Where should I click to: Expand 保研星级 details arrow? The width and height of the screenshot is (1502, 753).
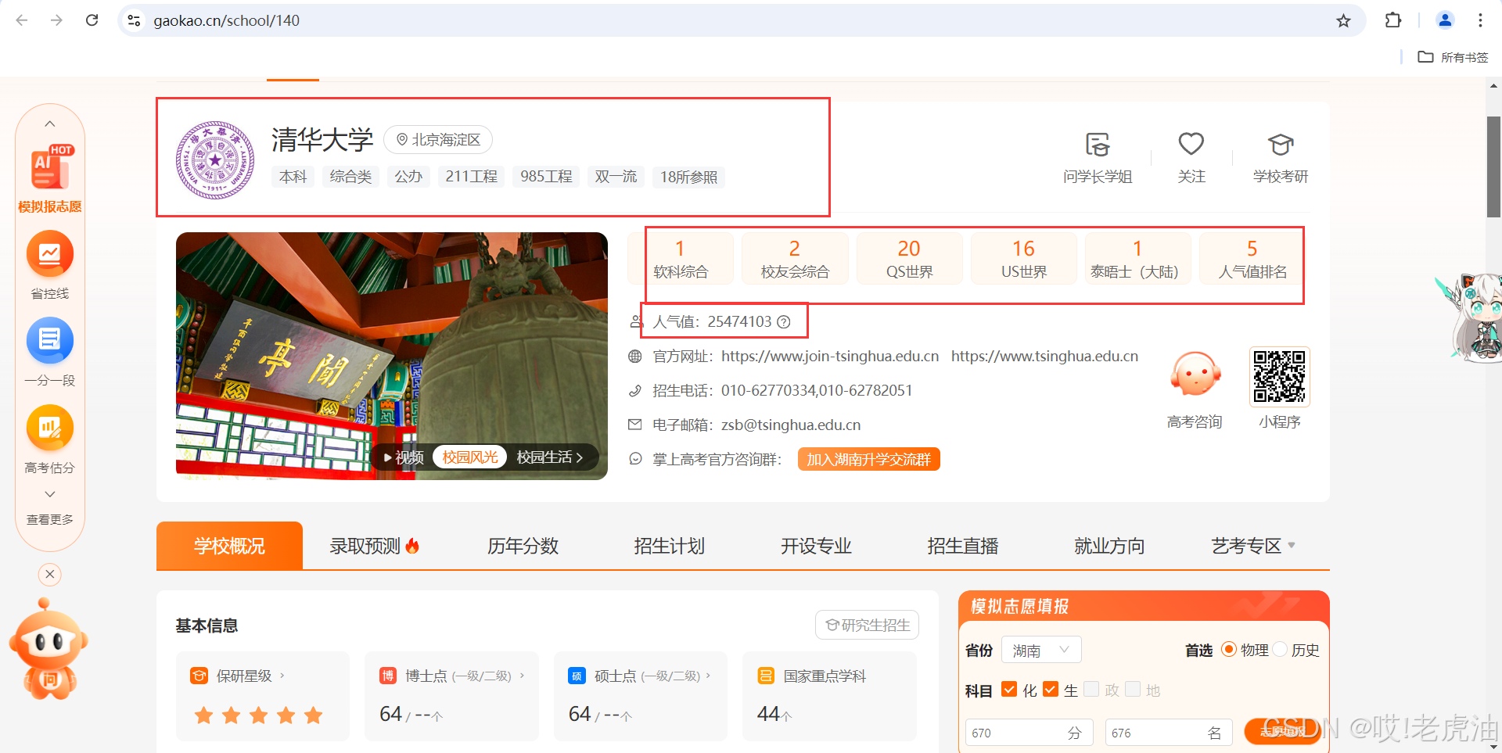(x=282, y=676)
